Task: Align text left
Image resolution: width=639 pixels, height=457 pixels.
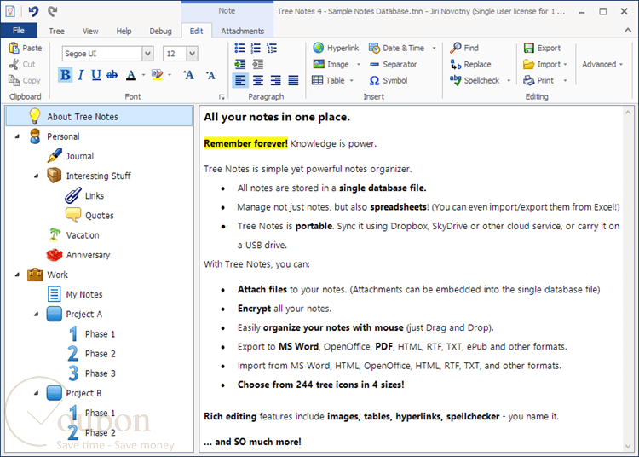Action: (x=240, y=80)
